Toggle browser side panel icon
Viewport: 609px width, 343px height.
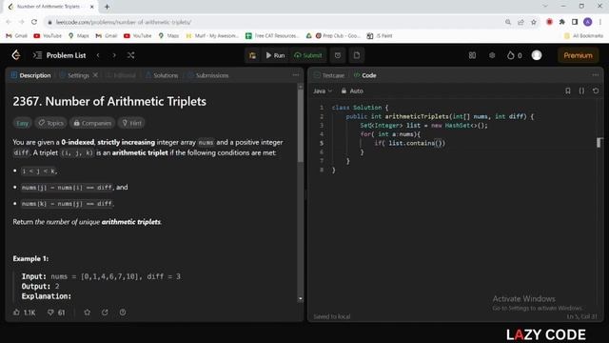[575, 22]
